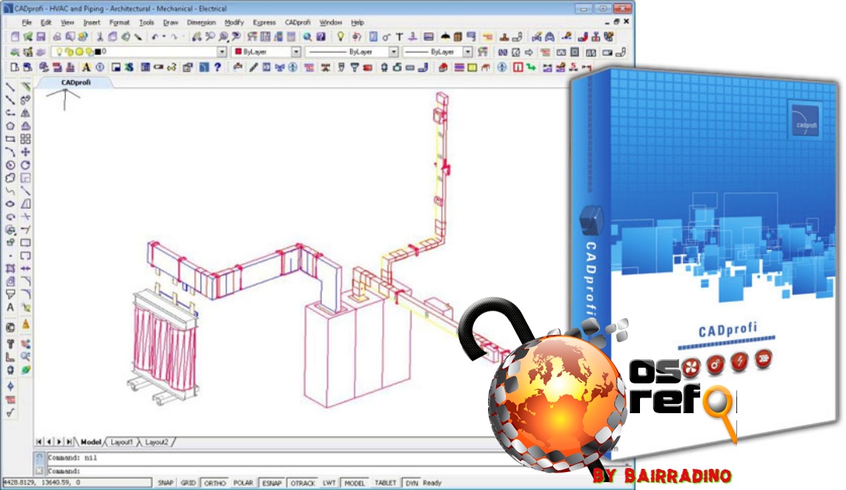Select the Model tab
This screenshot has width=846, height=490.
tap(91, 442)
